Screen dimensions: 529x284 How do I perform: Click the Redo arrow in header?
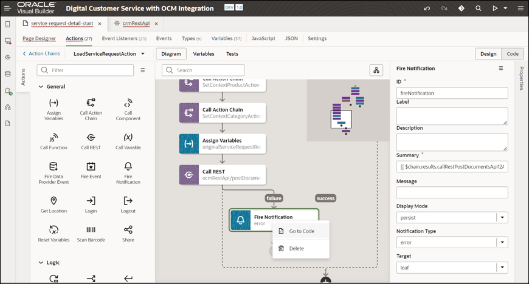pyautogui.click(x=444, y=8)
